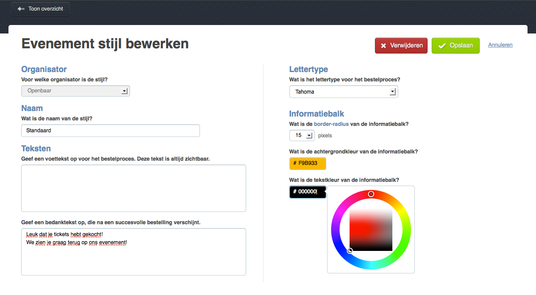
Task: Click the saturation marker at picker's lower-left
Action: point(350,251)
